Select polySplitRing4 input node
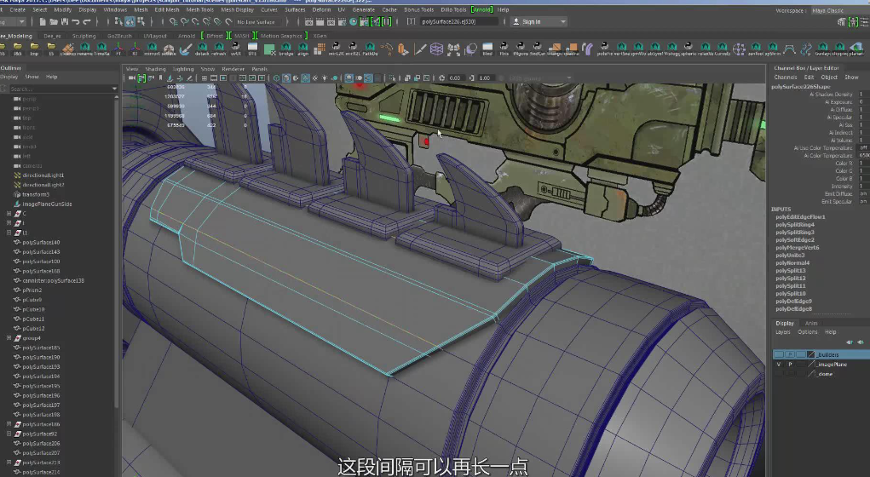 (x=794, y=225)
